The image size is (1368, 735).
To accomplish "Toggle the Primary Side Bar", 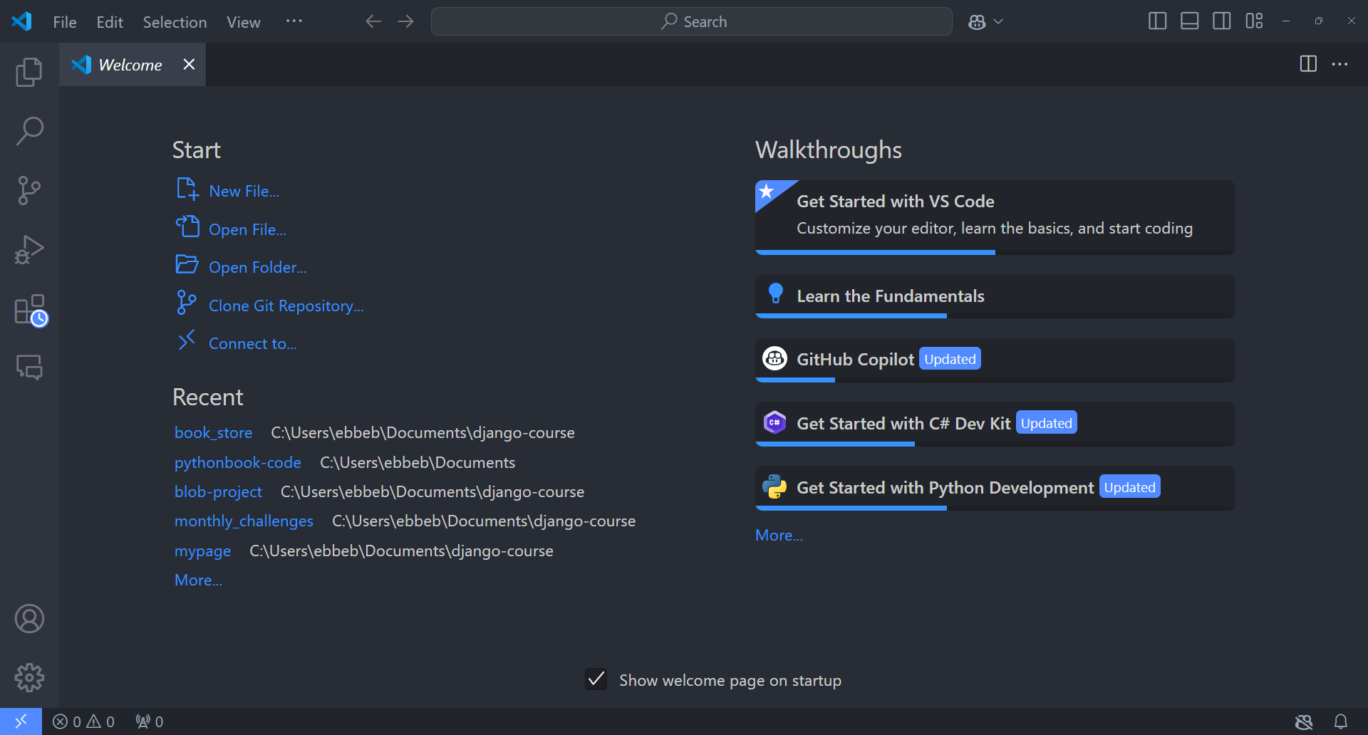I will pyautogui.click(x=1157, y=21).
